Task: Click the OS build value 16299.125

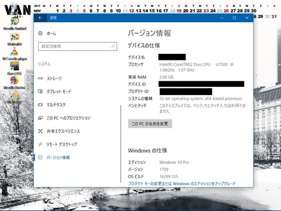Action: (x=169, y=176)
